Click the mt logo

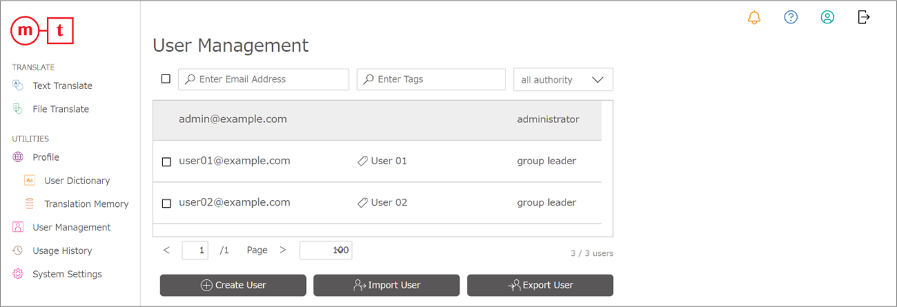[x=42, y=31]
